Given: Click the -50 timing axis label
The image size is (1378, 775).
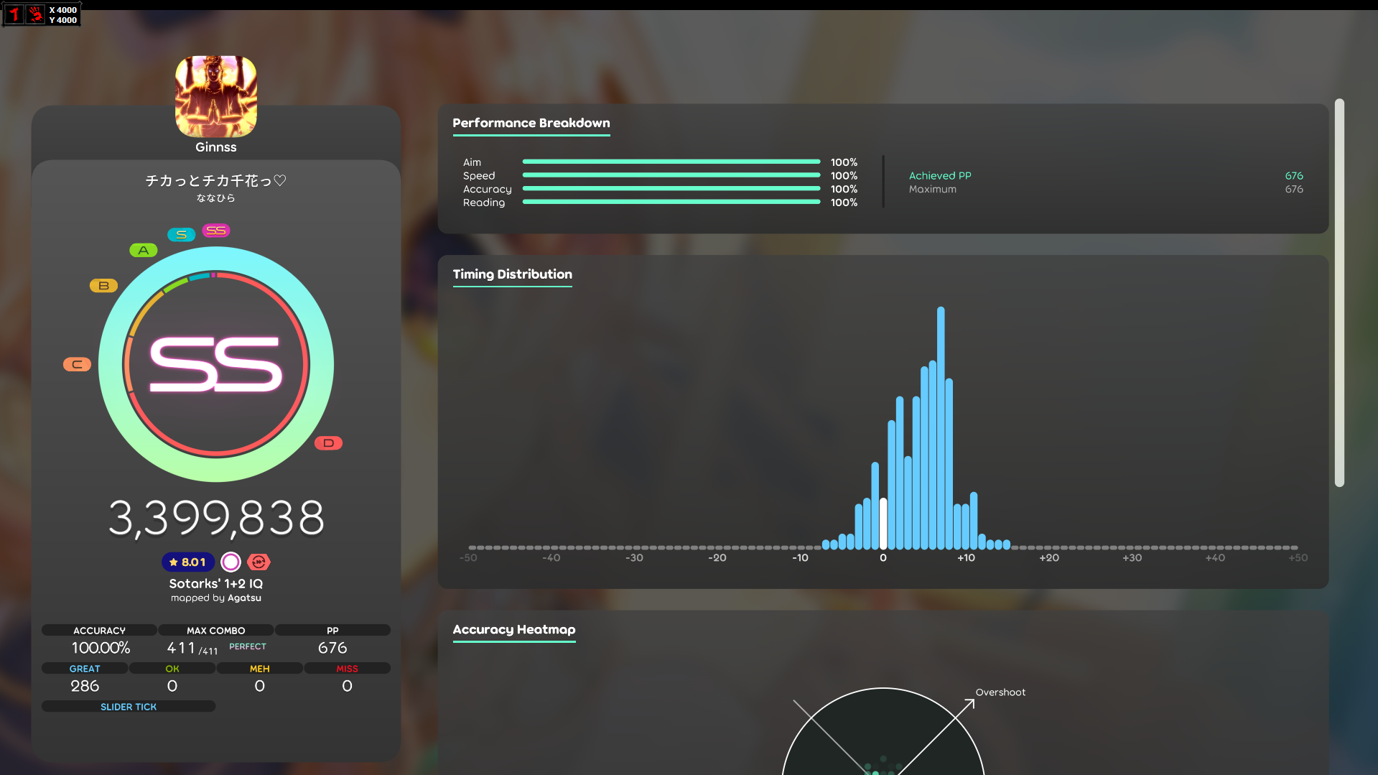Looking at the screenshot, I should [x=468, y=558].
